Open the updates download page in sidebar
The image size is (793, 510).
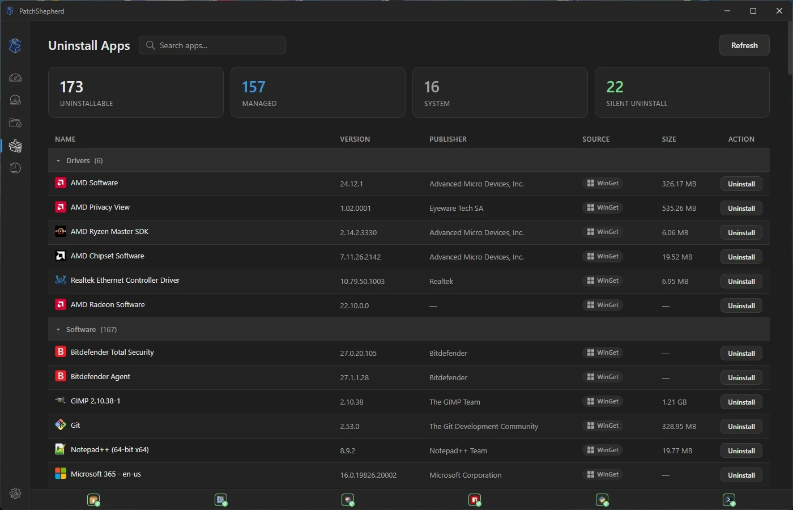(x=15, y=100)
